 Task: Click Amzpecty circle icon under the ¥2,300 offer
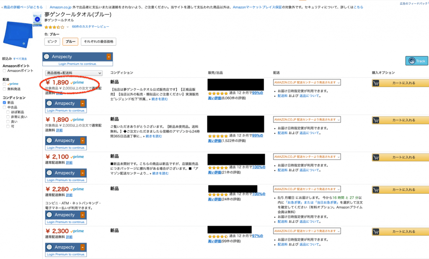point(49,247)
